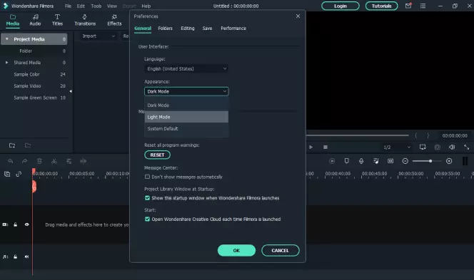
Task: Choose Light Mode from the Appearance list
Action: click(186, 117)
